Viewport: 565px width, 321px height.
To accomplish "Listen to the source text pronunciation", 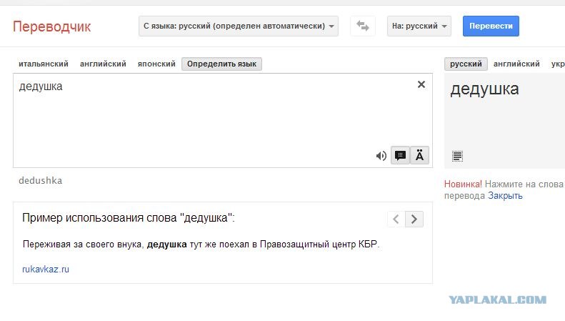I will tap(381, 156).
